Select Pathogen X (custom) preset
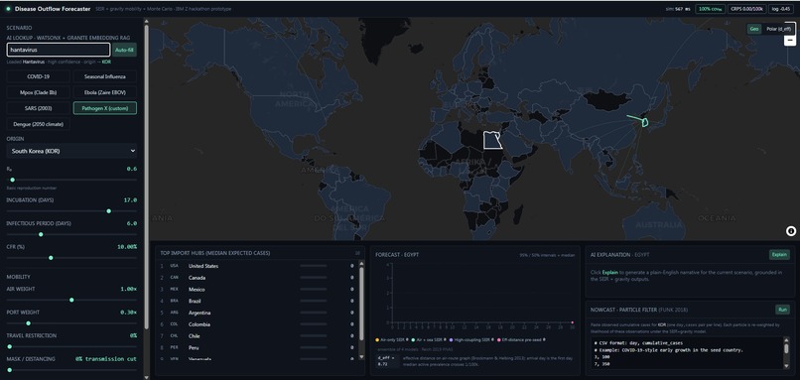Image resolution: width=800 pixels, height=380 pixels. [104, 108]
